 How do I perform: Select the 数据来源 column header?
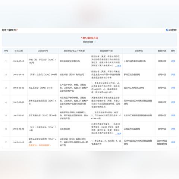pos(162,51)
